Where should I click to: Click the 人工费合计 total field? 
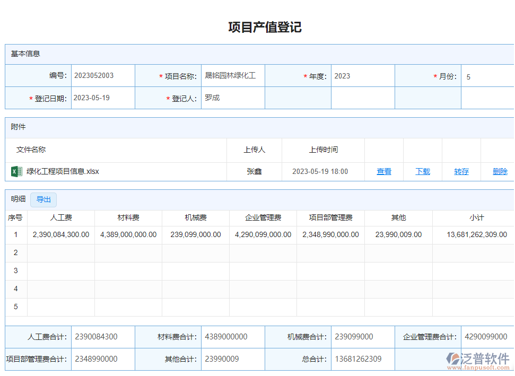pos(103,337)
